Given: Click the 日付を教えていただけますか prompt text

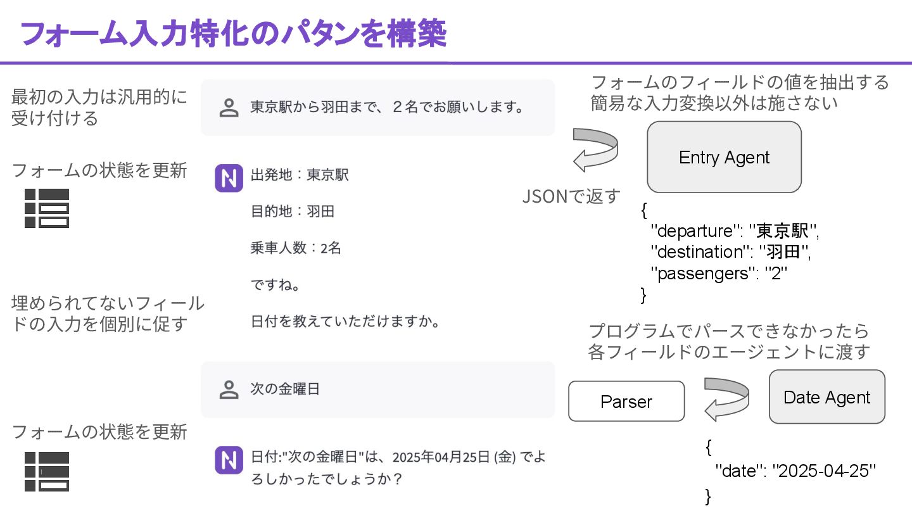Looking at the screenshot, I should pyautogui.click(x=345, y=322).
